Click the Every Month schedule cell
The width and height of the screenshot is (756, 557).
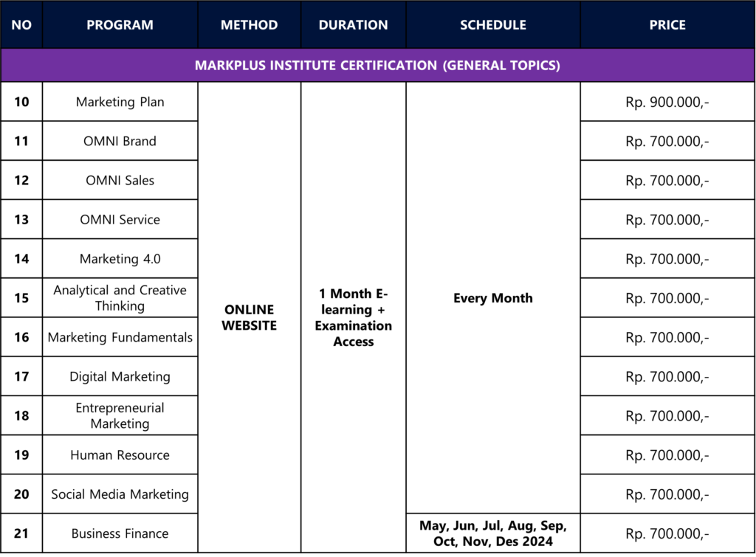tap(492, 298)
